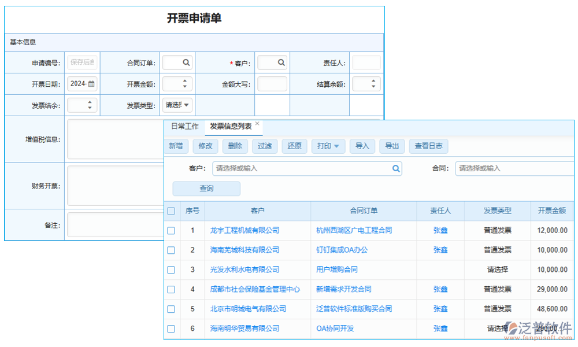Switch to the 日常工作 tab
Viewport: 578px width, 347px height.
point(184,125)
